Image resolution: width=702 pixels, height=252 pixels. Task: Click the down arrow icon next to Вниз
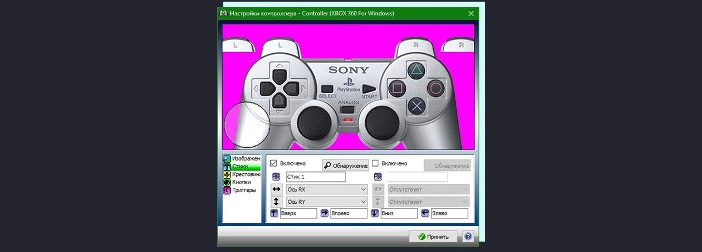(x=375, y=213)
